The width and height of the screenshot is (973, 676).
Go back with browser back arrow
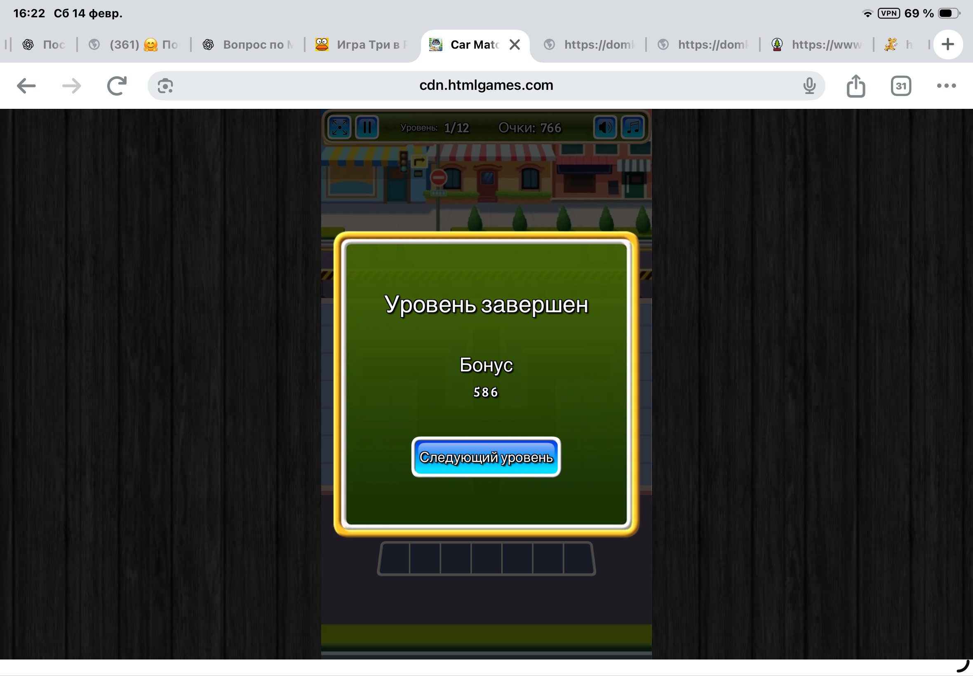tap(26, 86)
